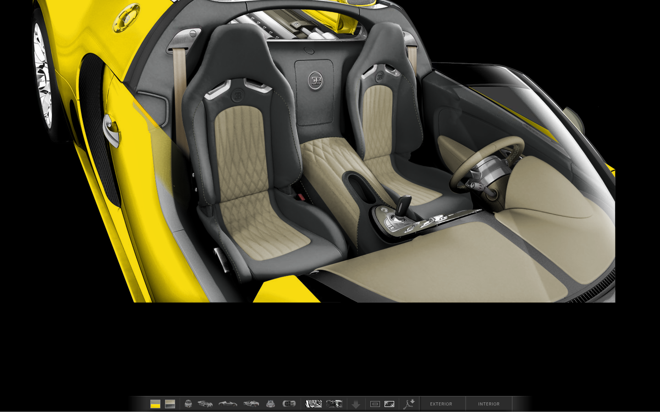The image size is (660, 412).
Task: Show rear view car icon
Action: coord(270,404)
